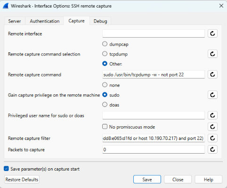Screen dimensions: 227x188
Task: Click Restore Defaults button
Action: tap(22, 180)
